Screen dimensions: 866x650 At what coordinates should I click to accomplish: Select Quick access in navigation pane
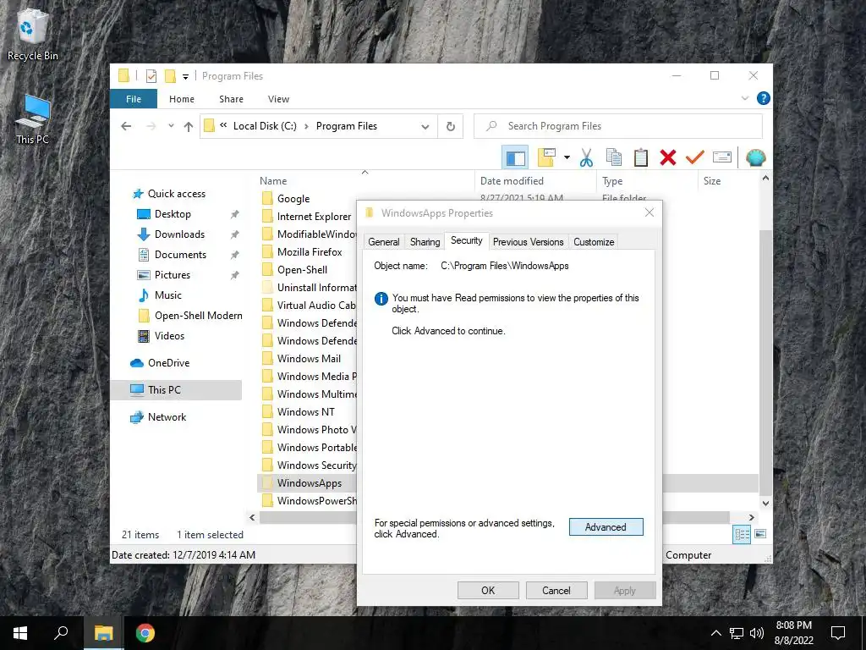click(x=176, y=194)
